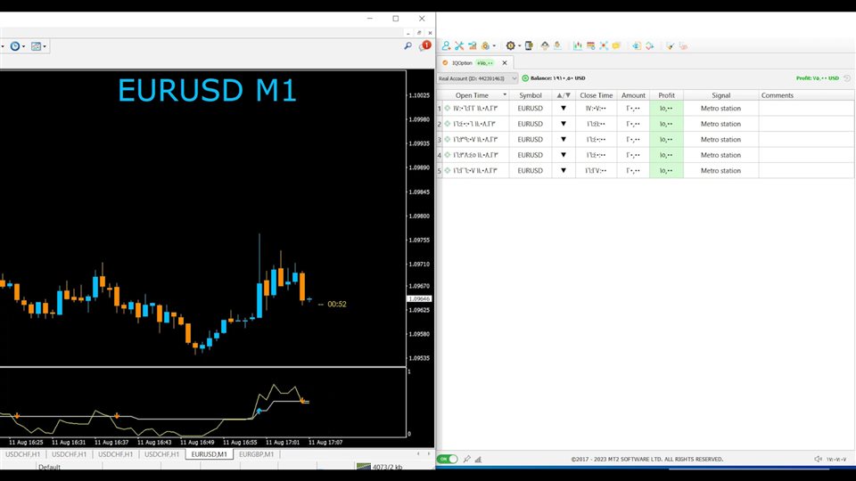Click the add account icon in MT2 toolbar
Screen dimensions: 856x481
tap(446, 45)
